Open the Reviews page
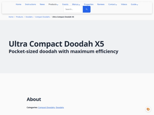The height and width of the screenshot is (115, 154). click(x=101, y=4)
